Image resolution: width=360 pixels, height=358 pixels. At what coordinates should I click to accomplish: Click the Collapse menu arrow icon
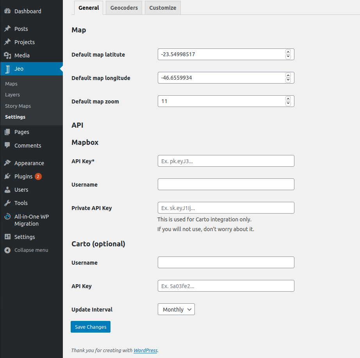pos(7,250)
